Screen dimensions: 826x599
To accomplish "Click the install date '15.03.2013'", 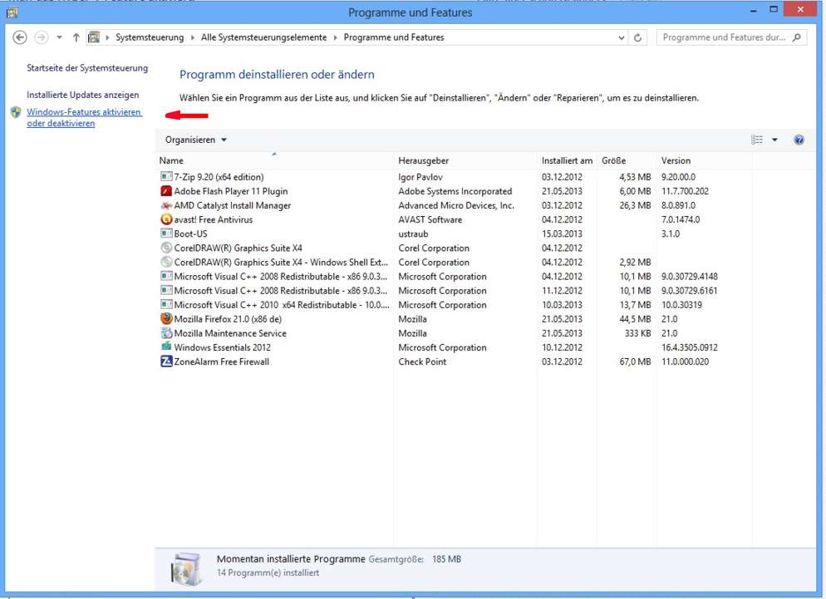I will pyautogui.click(x=562, y=234).
